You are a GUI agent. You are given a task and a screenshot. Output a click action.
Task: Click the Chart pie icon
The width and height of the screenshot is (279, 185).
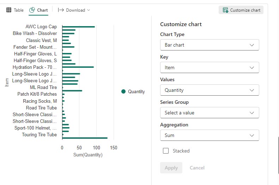[32, 10]
